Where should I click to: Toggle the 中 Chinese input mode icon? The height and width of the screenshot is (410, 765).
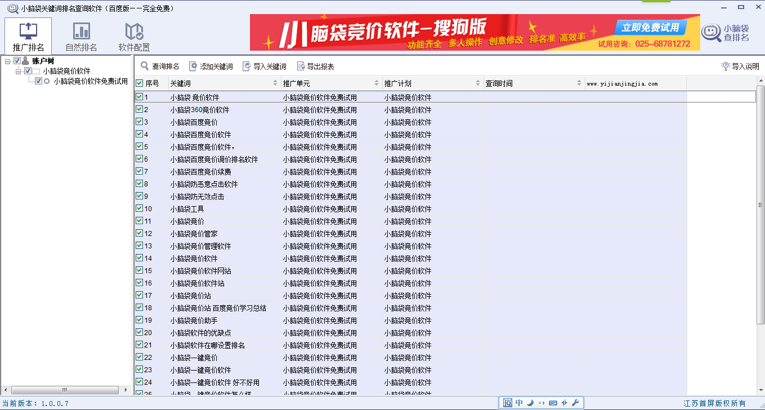(x=519, y=403)
